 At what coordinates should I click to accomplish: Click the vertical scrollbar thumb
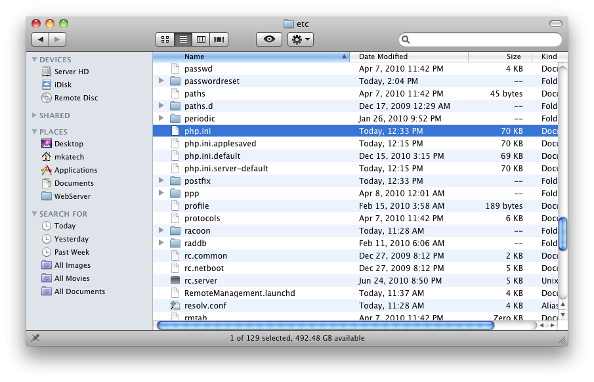click(563, 234)
